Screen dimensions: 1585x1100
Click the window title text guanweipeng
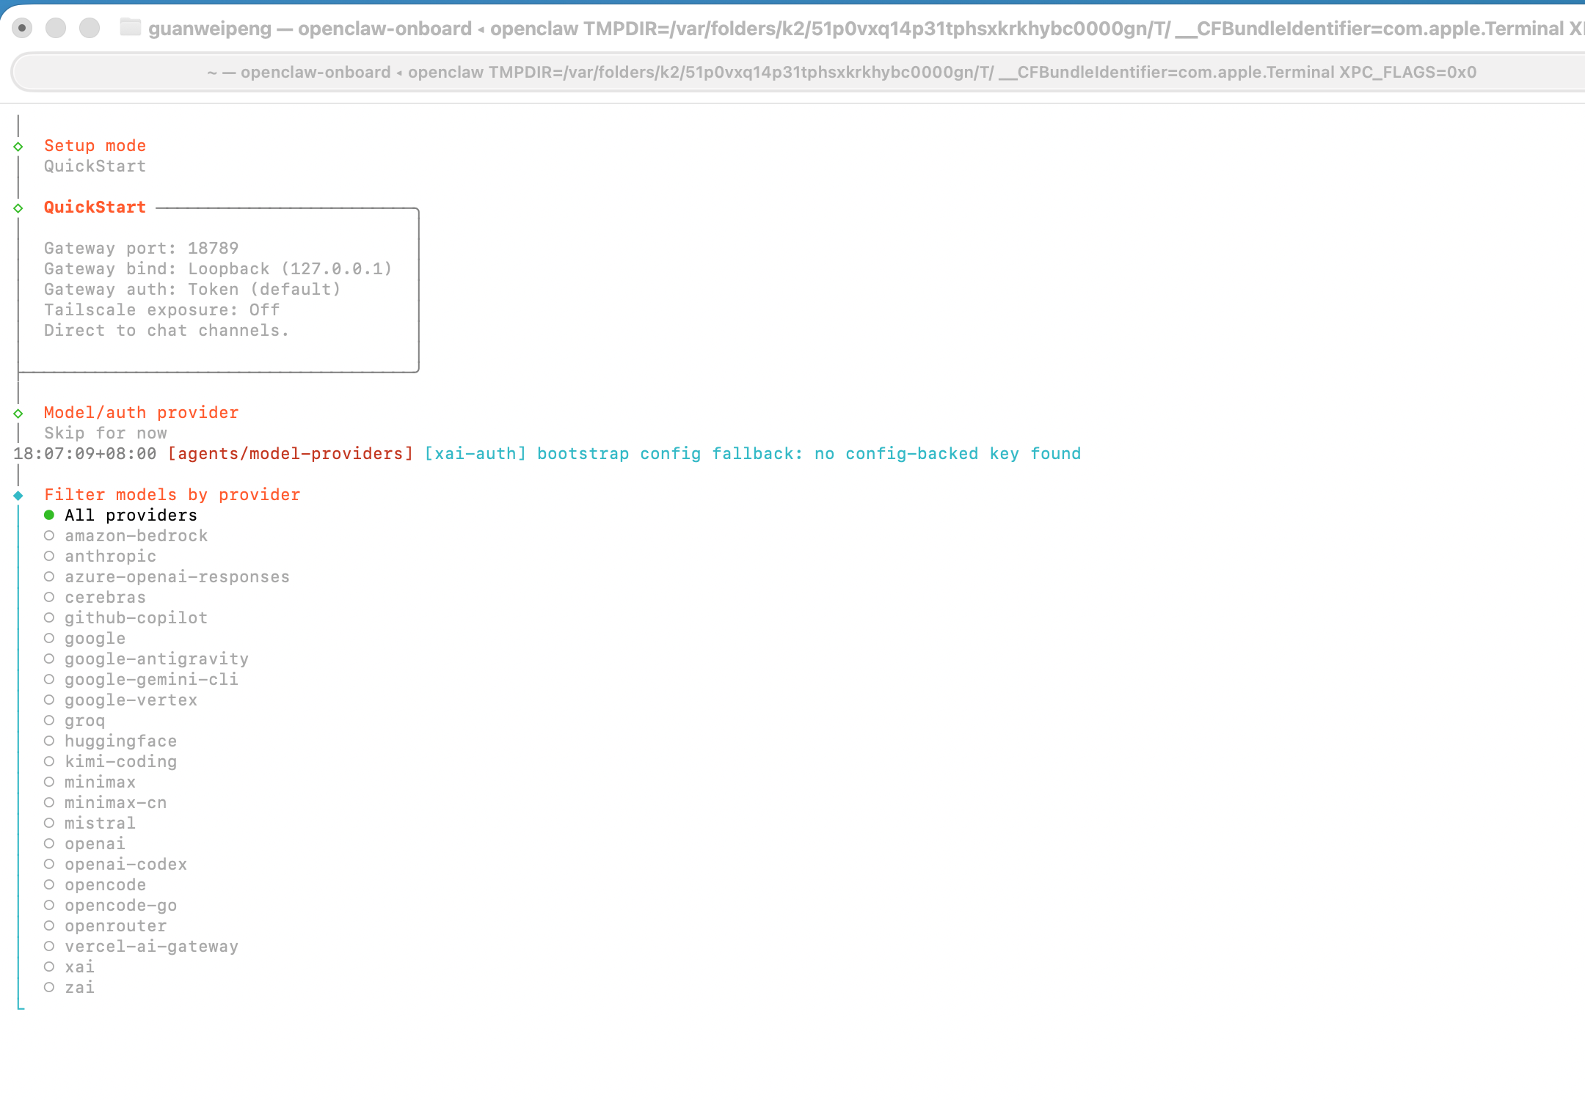210,29
